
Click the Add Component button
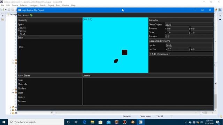(x=181, y=54)
